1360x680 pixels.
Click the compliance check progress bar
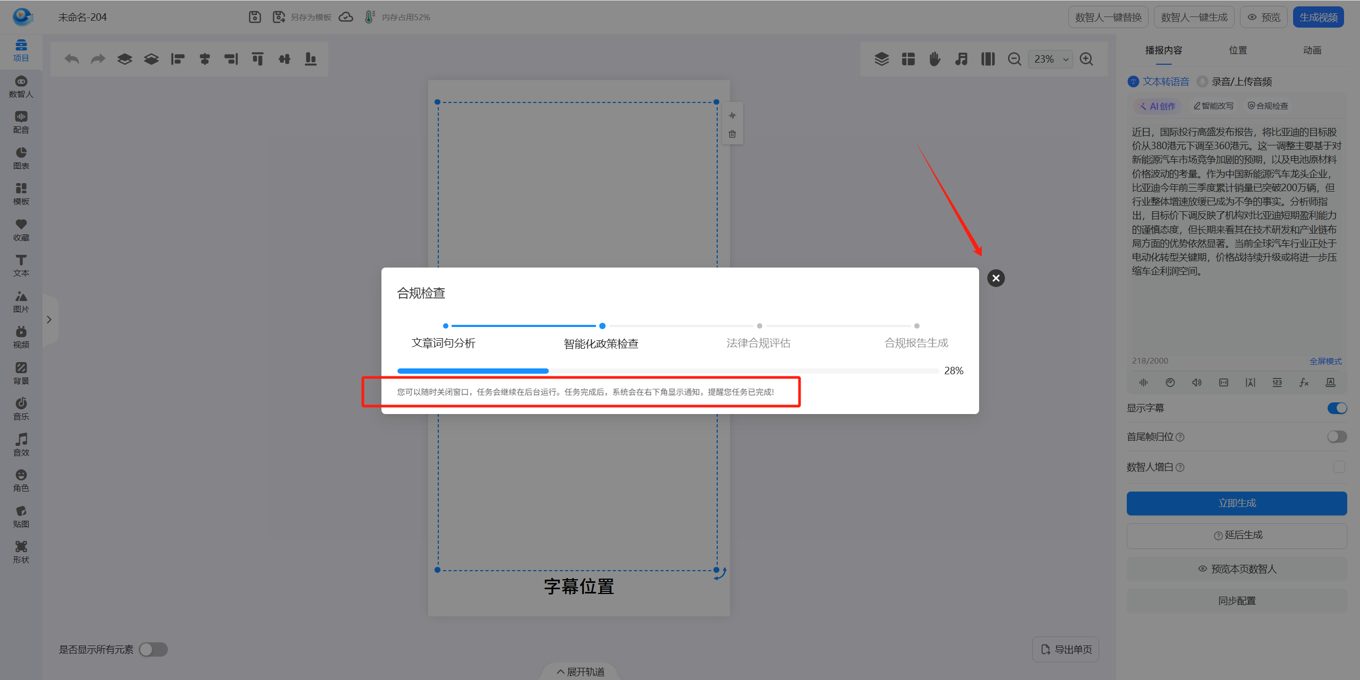pyautogui.click(x=667, y=371)
